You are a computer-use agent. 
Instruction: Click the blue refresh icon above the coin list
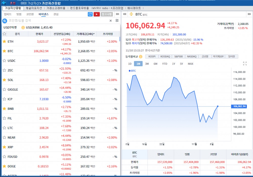(90, 14)
